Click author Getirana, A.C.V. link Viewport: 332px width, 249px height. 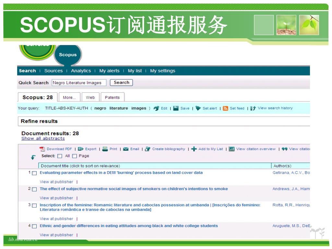point(288,172)
